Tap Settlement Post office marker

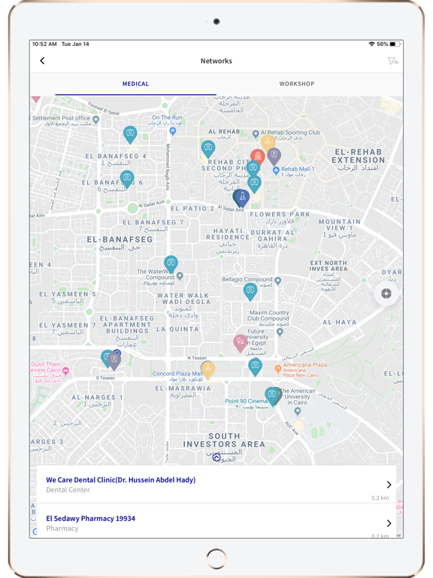point(95,119)
